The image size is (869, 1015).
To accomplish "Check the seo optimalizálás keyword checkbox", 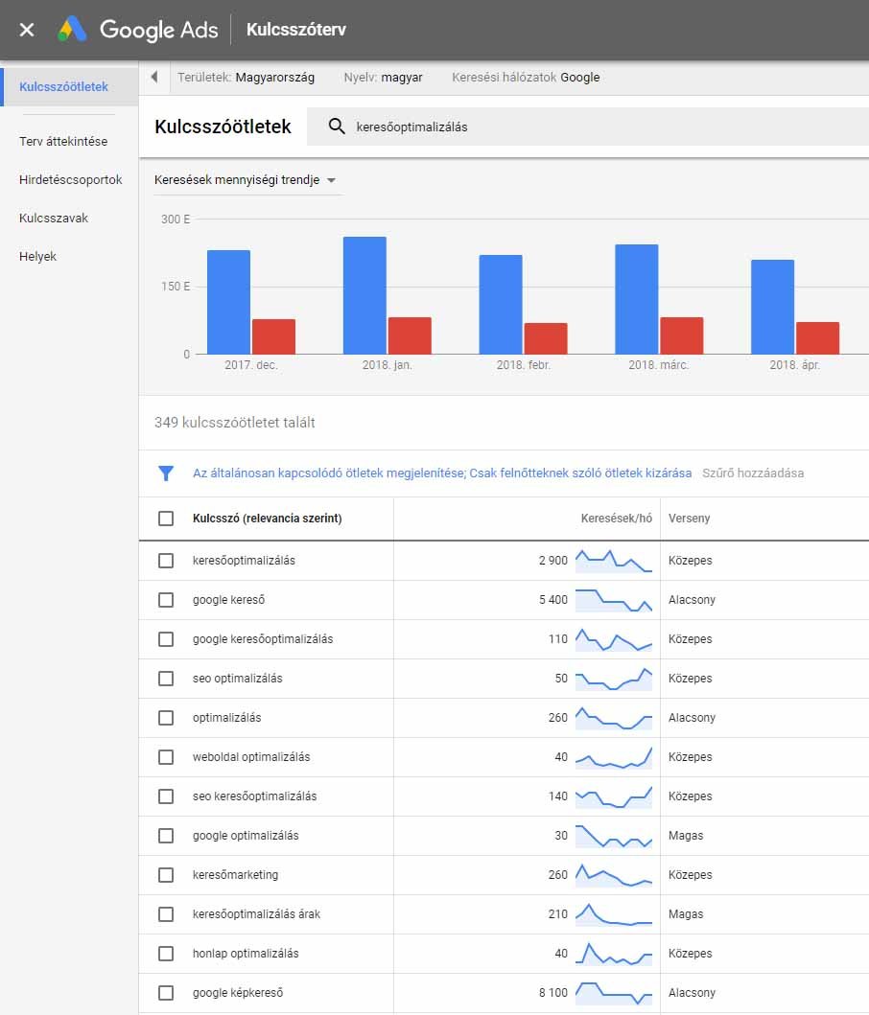I will click(164, 678).
